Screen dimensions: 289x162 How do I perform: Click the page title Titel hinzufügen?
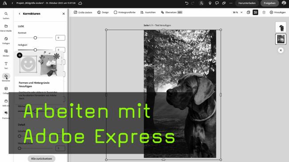point(163,25)
